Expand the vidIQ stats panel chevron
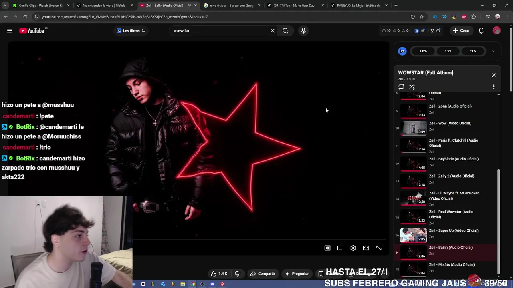Screen dimensions: 513x288 pos(493,51)
